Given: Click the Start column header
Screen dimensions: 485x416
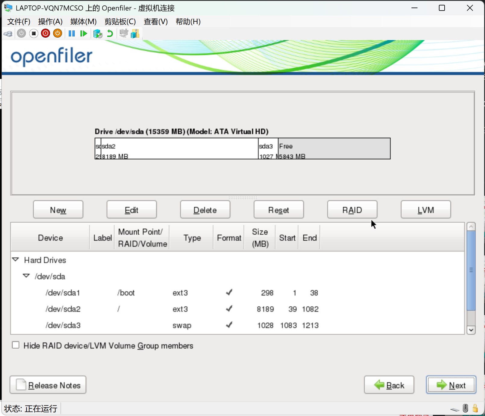Looking at the screenshot, I should coord(287,238).
